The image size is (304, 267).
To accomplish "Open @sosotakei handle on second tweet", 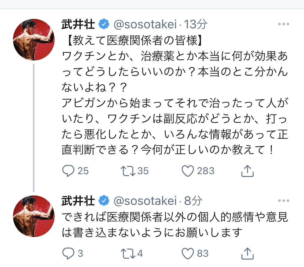I will 146,201.
